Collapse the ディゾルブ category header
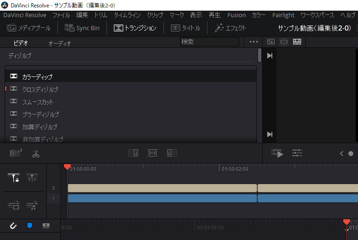Viewport: 358px width, 240px height. click(20, 56)
